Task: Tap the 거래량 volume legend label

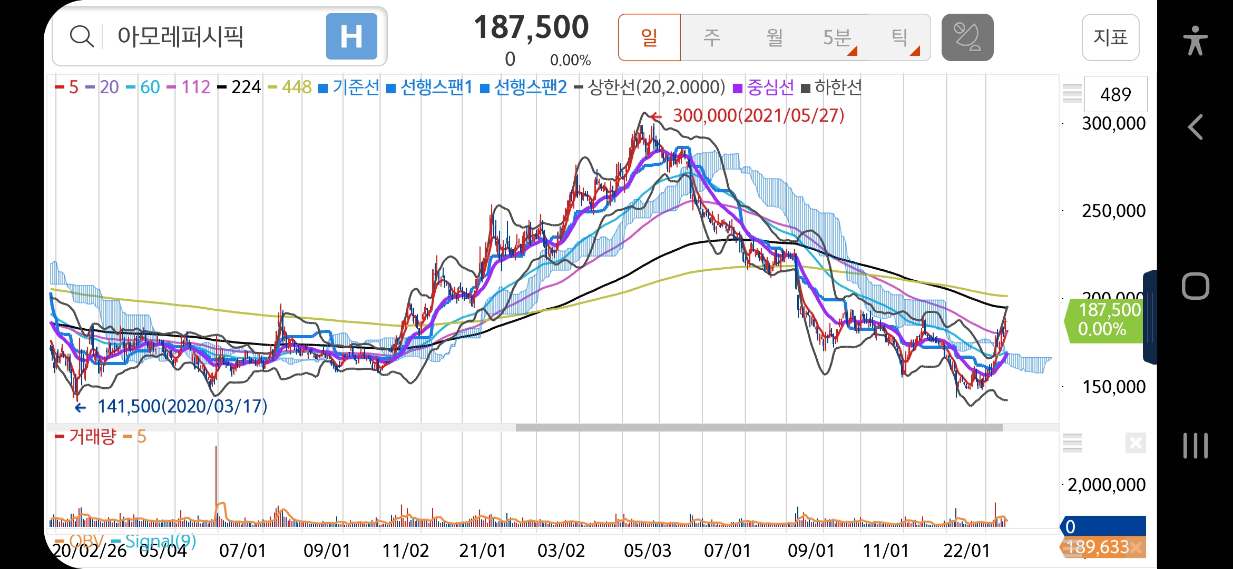Action: click(85, 436)
